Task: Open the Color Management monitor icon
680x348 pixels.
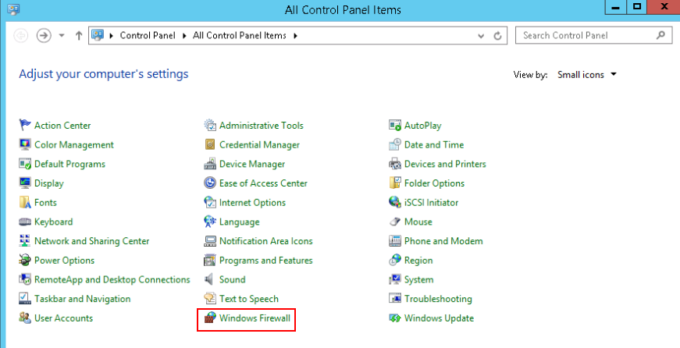Action: (25, 144)
